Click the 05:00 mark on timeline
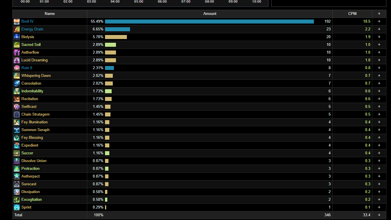 coord(139,2)
